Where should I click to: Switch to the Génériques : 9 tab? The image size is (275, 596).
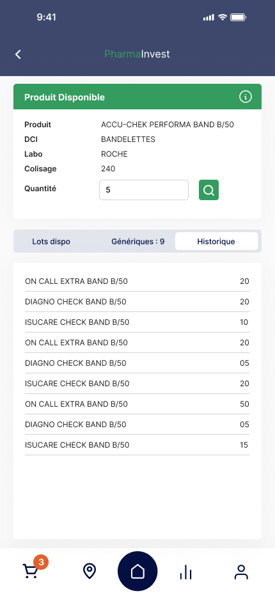pyautogui.click(x=138, y=241)
